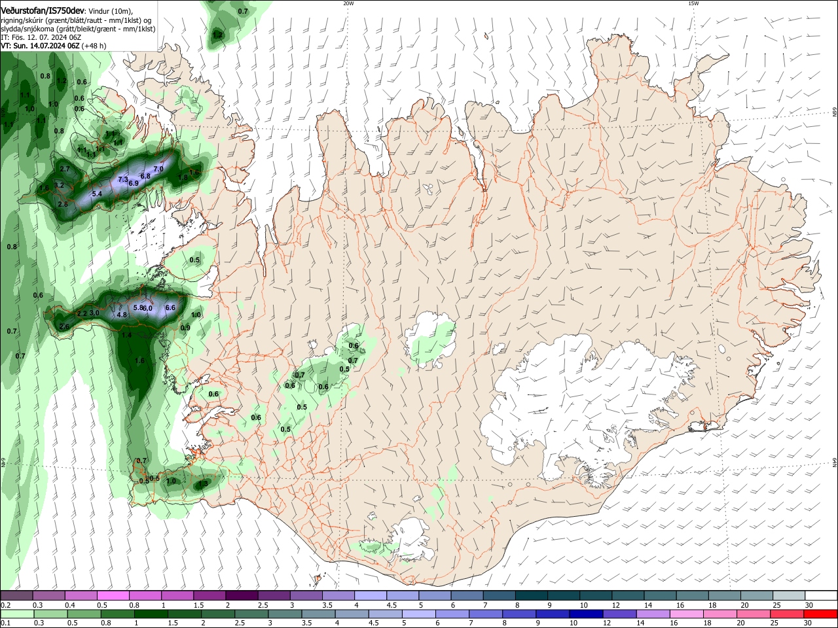Click the lower legend number label 2.5

click(x=240, y=623)
